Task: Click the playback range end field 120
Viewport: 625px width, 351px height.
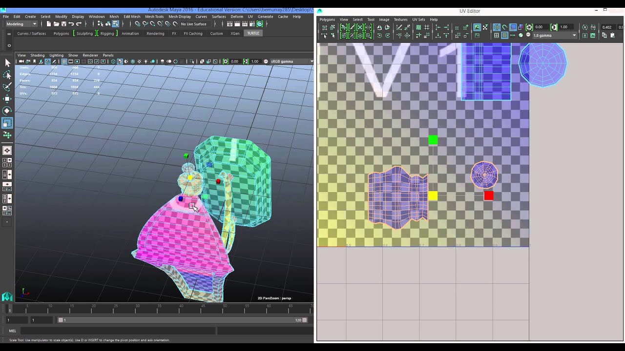Action: click(x=297, y=320)
